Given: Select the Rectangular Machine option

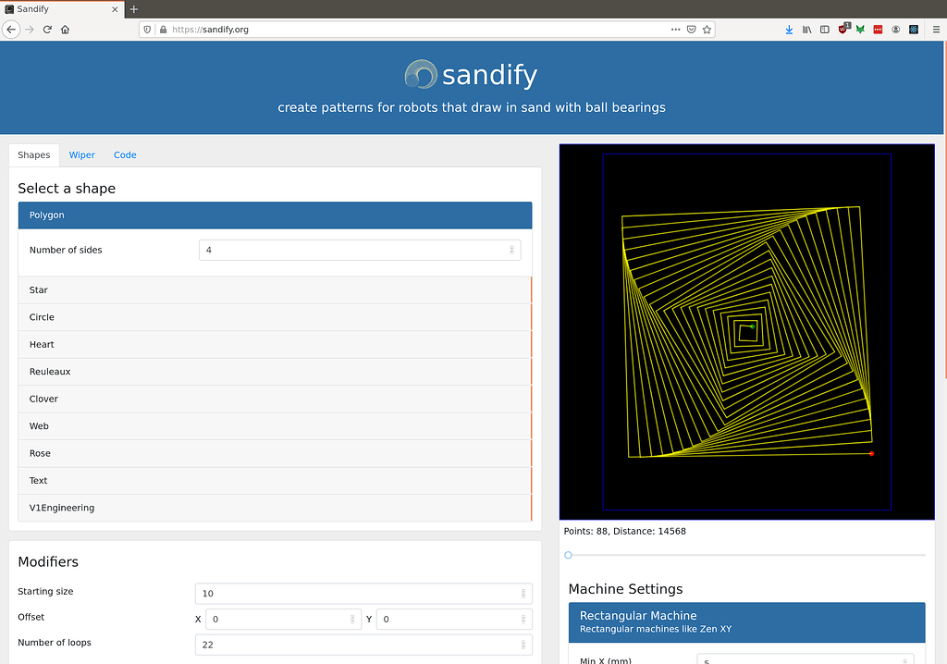Looking at the screenshot, I should click(x=745, y=621).
